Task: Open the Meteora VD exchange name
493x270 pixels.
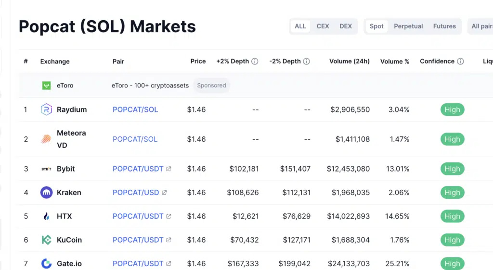Action: (71, 139)
